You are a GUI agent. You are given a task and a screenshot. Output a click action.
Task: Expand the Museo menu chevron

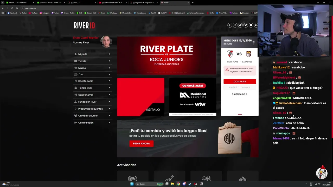[x=109, y=68]
